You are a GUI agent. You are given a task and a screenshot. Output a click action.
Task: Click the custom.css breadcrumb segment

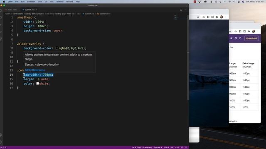click(89, 14)
